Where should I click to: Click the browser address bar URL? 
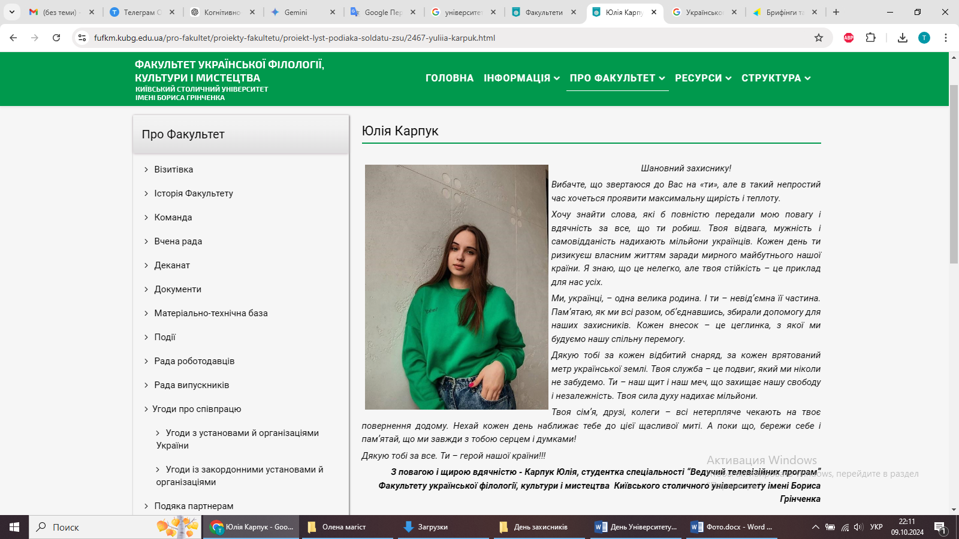(x=294, y=38)
